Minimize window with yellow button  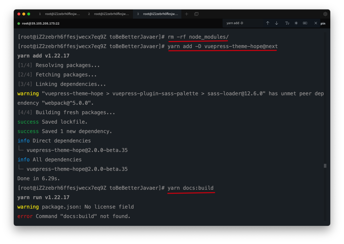(24, 14)
